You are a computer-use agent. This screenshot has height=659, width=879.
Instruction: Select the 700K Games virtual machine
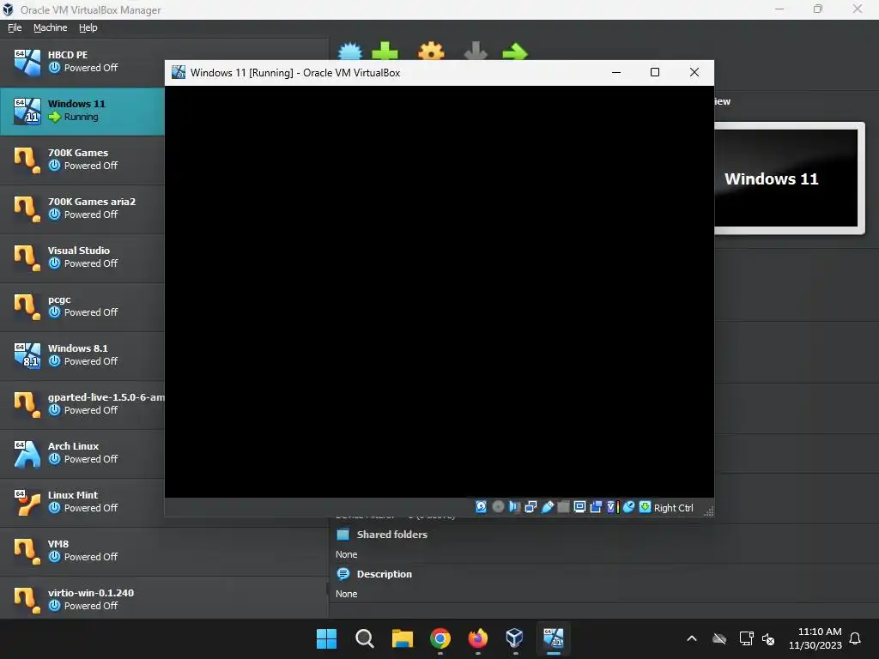[x=82, y=160]
